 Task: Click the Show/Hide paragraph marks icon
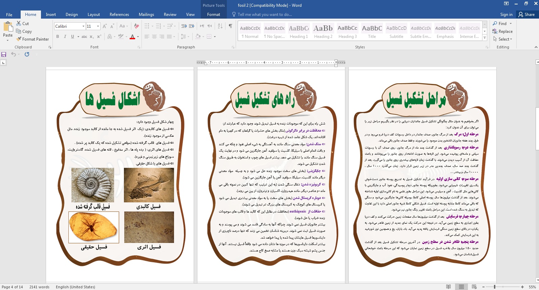coord(230,26)
